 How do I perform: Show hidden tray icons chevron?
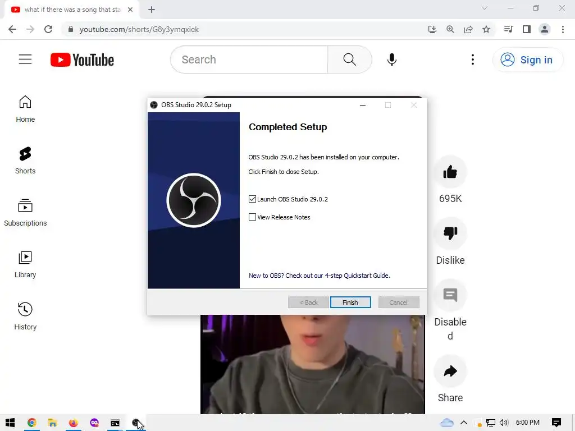coord(463,423)
